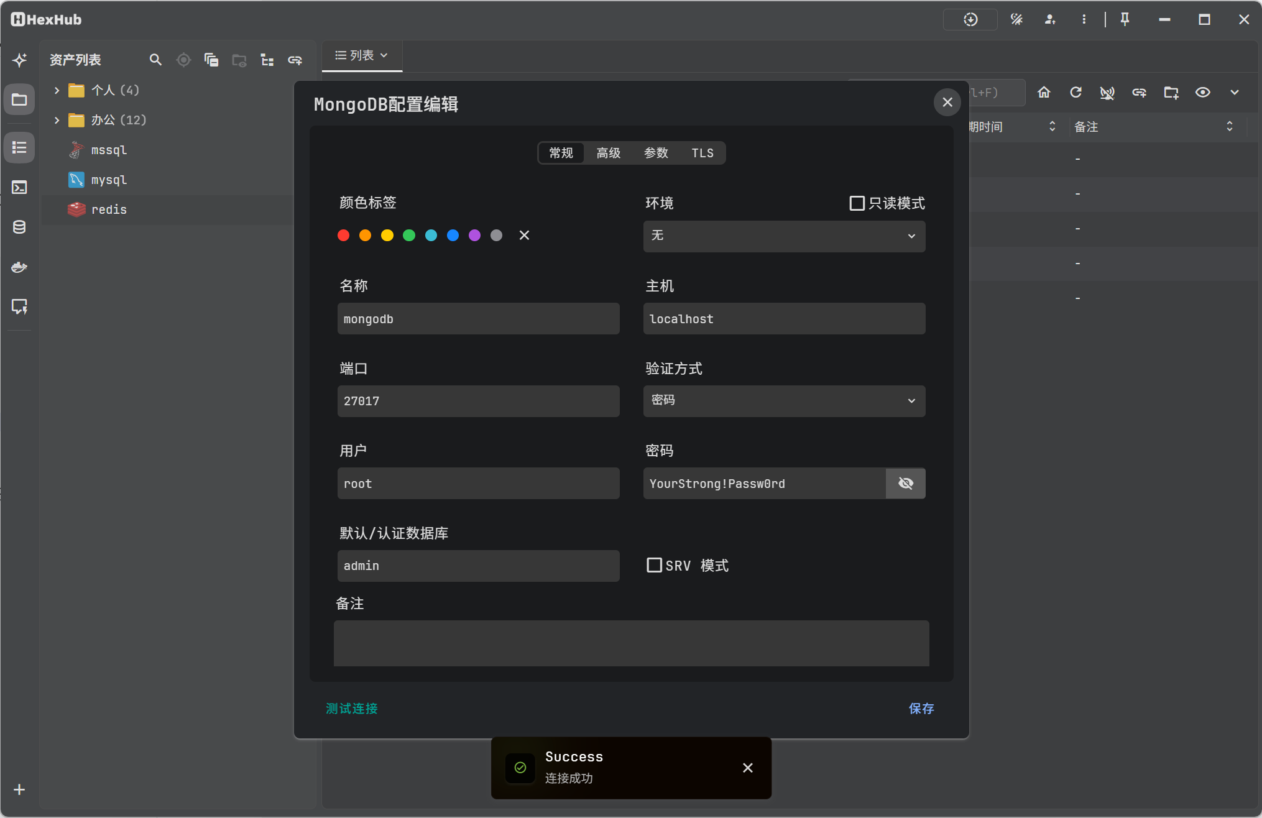Select the red color tag
The image size is (1262, 818).
pyautogui.click(x=343, y=235)
